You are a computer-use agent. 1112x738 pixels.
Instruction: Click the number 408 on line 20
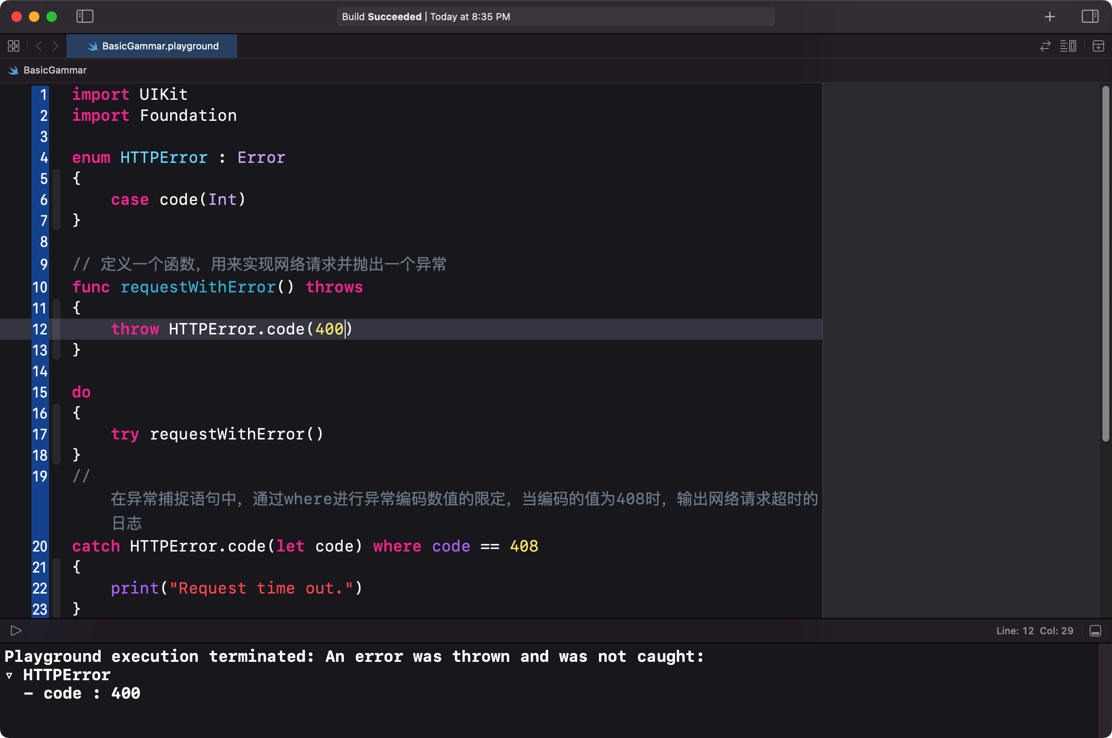[x=524, y=546]
